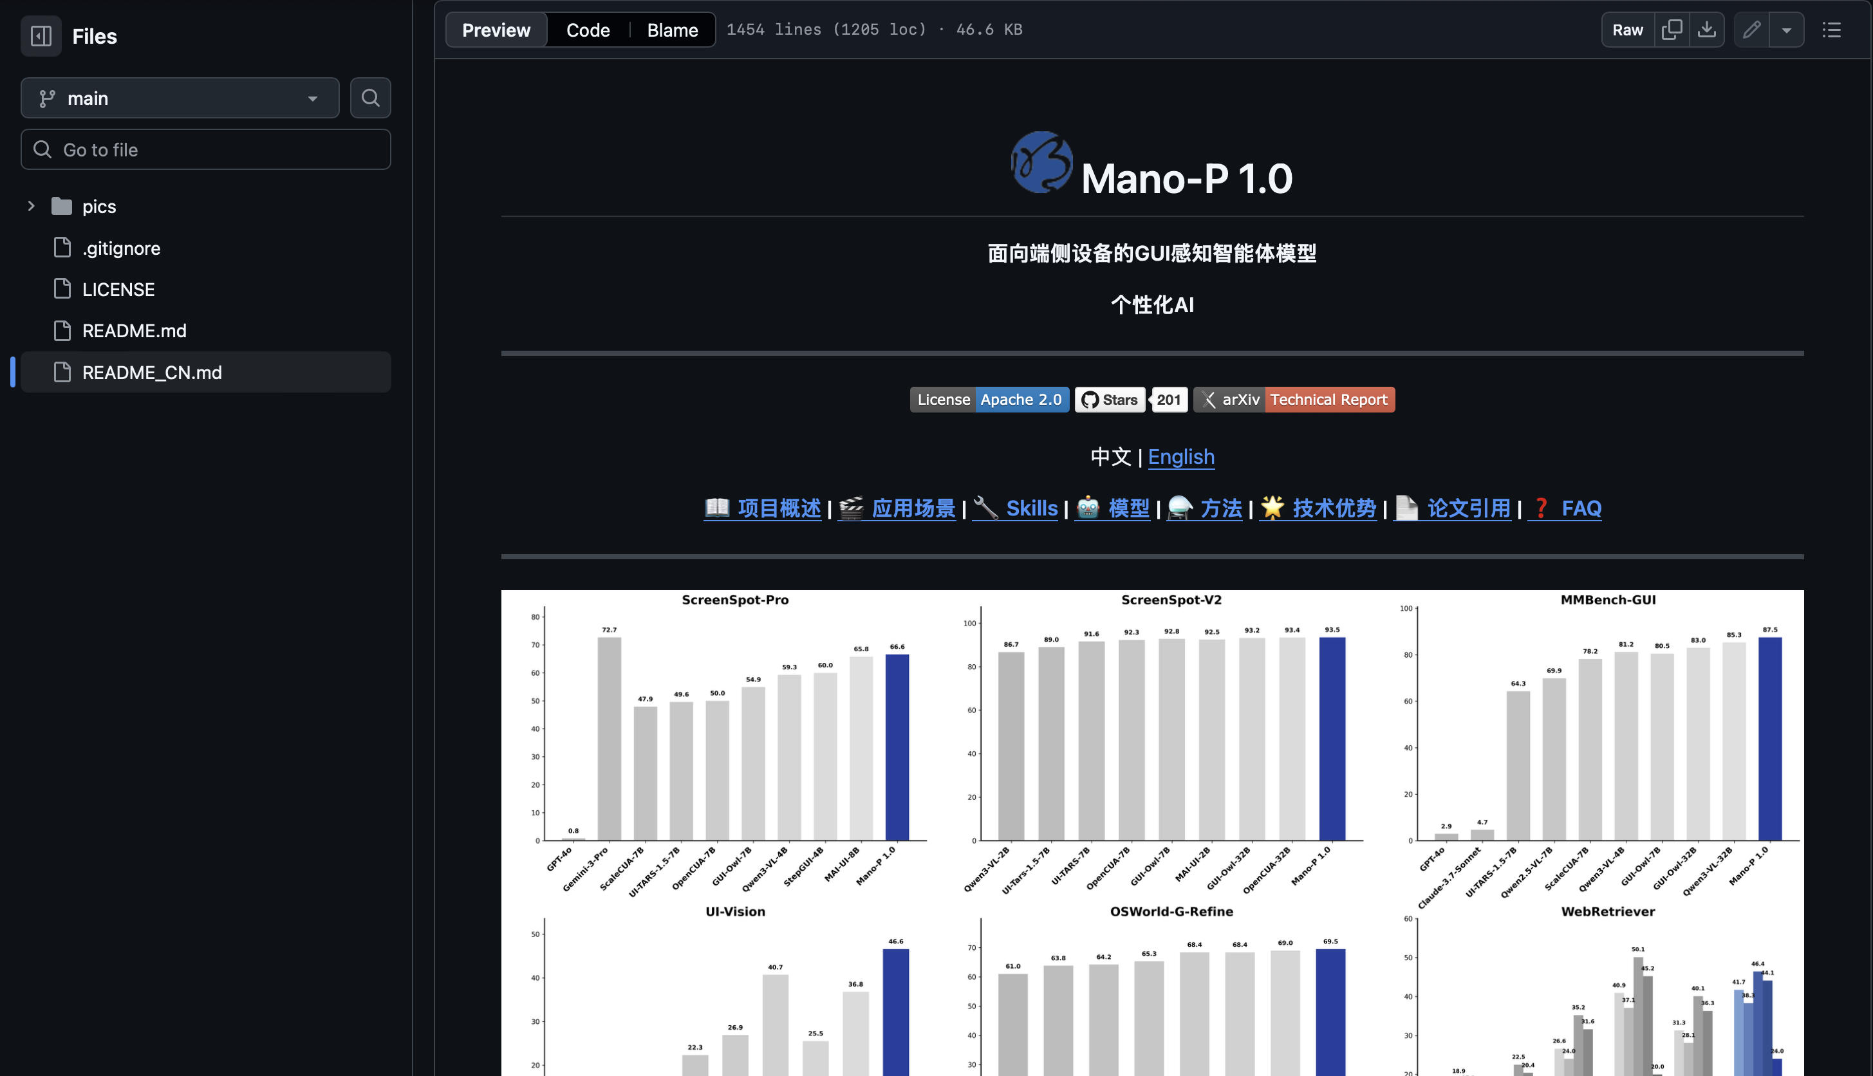Image resolution: width=1873 pixels, height=1076 pixels.
Task: Click the Go to file input field
Action: pos(205,149)
